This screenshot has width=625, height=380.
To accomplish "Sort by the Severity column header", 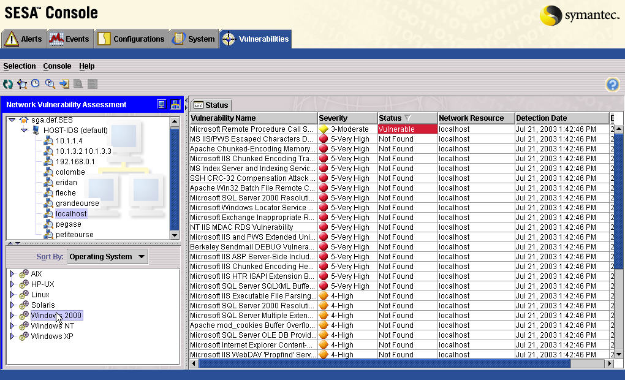I will click(x=347, y=118).
